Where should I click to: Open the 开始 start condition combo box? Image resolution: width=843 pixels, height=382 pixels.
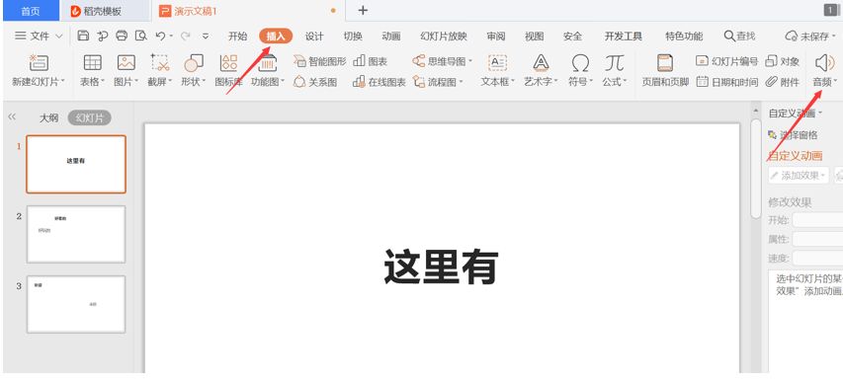[x=817, y=220]
